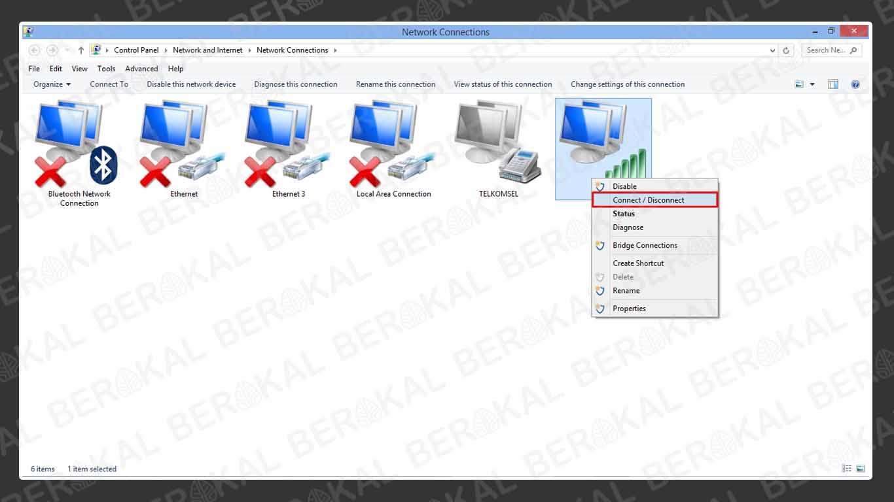894x502 pixels.
Task: Expand the arrow after Network and Internet breadcrumb
Action: (250, 50)
